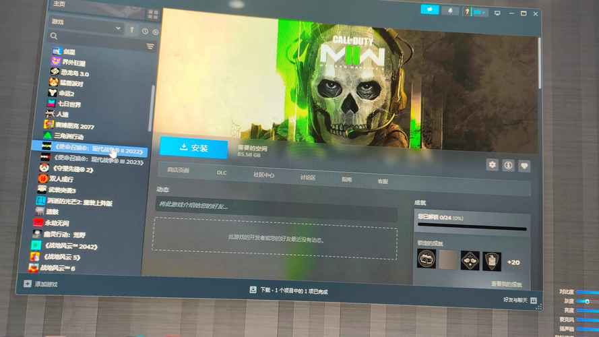Click the 所需空间 85.58 GB text
599x337 pixels.
pos(252,151)
